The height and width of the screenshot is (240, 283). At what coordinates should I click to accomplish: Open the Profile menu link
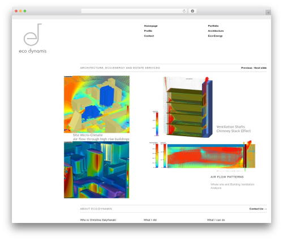(148, 31)
